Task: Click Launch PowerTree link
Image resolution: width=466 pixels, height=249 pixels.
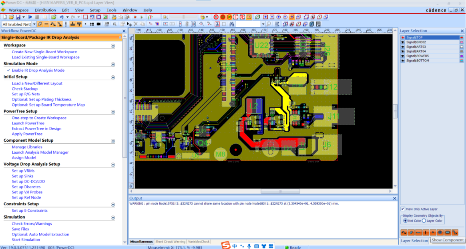Action: coord(28,123)
